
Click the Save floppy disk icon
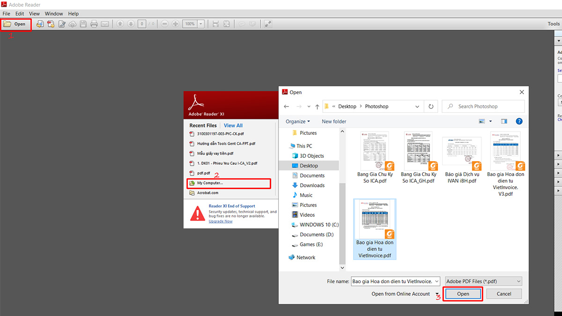pyautogui.click(x=83, y=24)
